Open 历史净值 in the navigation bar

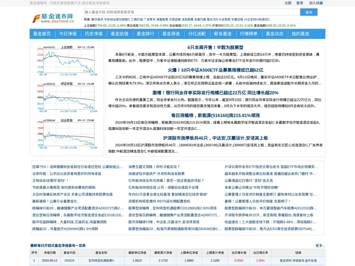pyautogui.click(x=94, y=33)
